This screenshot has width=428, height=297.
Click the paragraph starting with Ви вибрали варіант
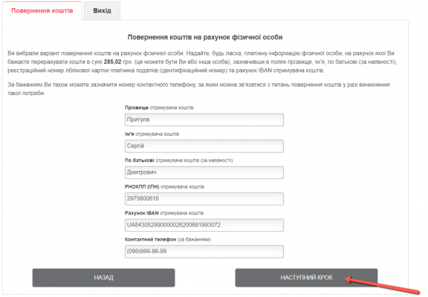click(x=202, y=62)
